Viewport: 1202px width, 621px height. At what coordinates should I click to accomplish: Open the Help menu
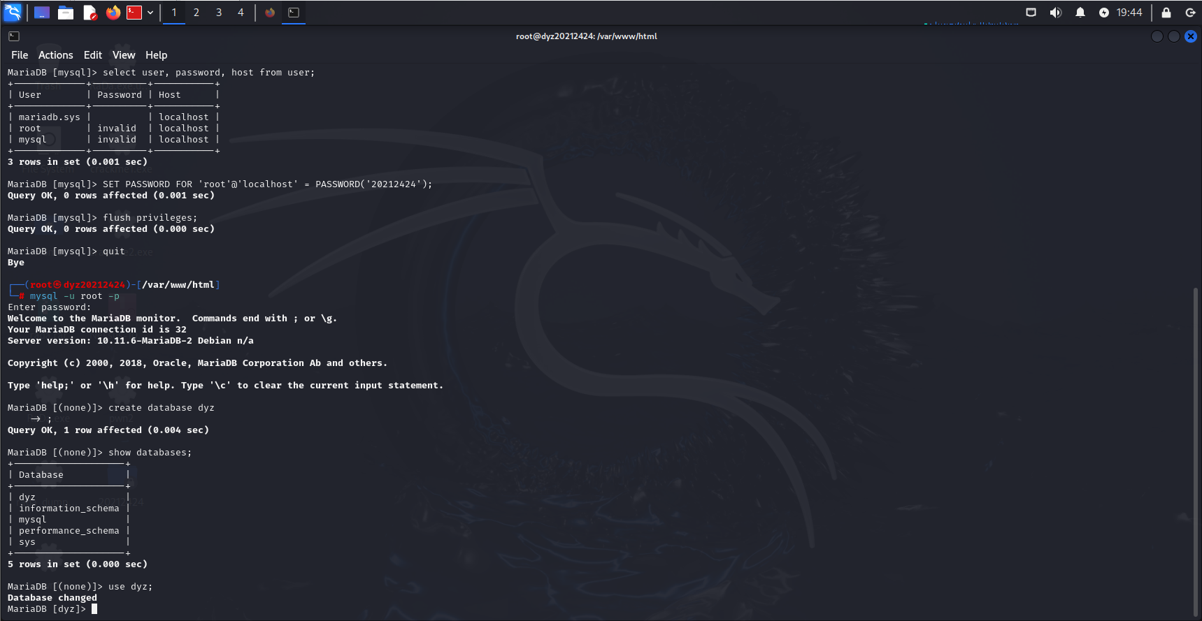(x=157, y=55)
